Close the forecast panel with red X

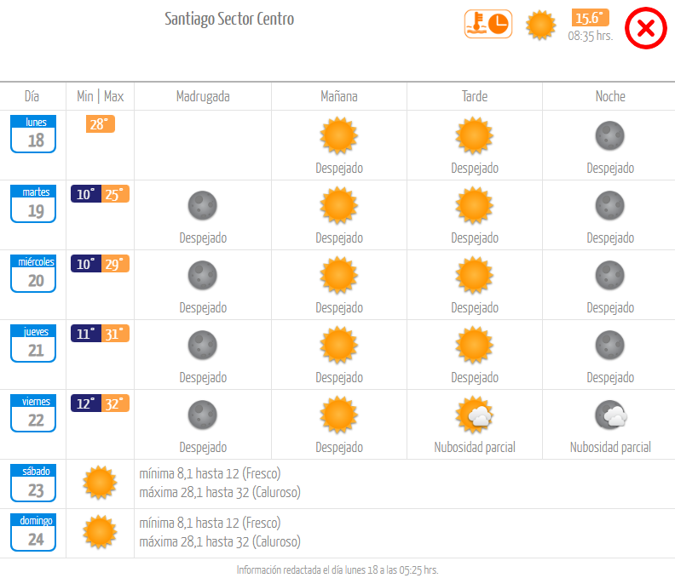click(x=646, y=28)
